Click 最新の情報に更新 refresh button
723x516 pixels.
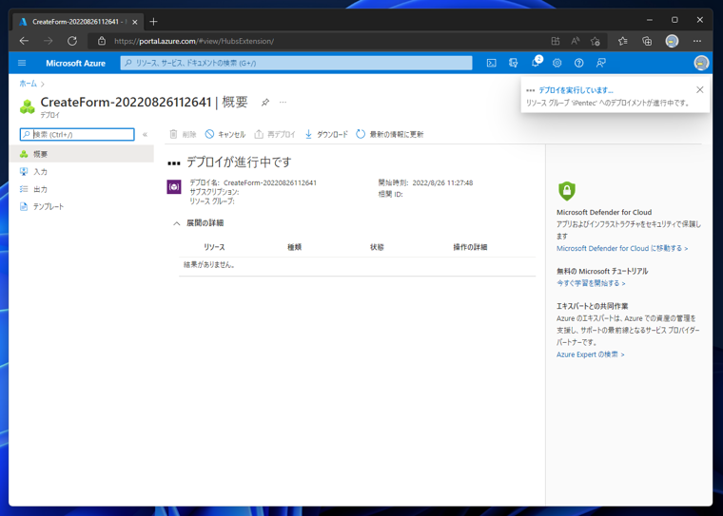[x=390, y=135]
